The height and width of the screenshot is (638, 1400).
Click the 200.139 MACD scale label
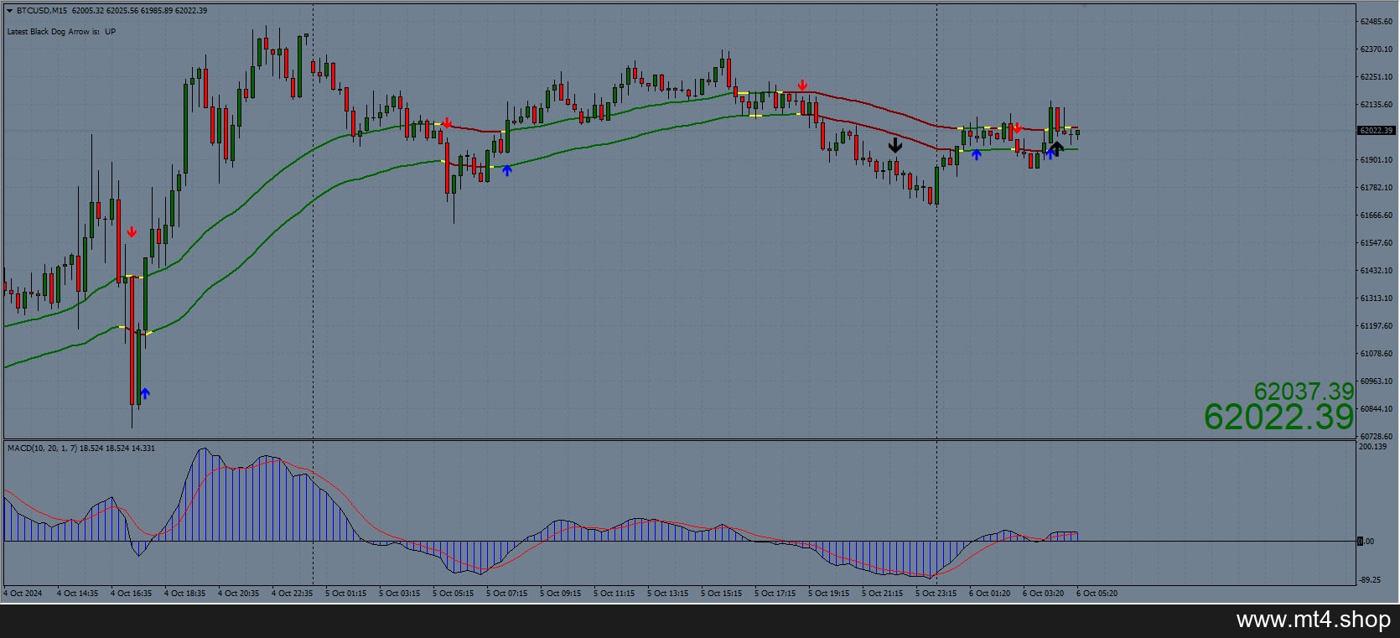click(x=1373, y=447)
